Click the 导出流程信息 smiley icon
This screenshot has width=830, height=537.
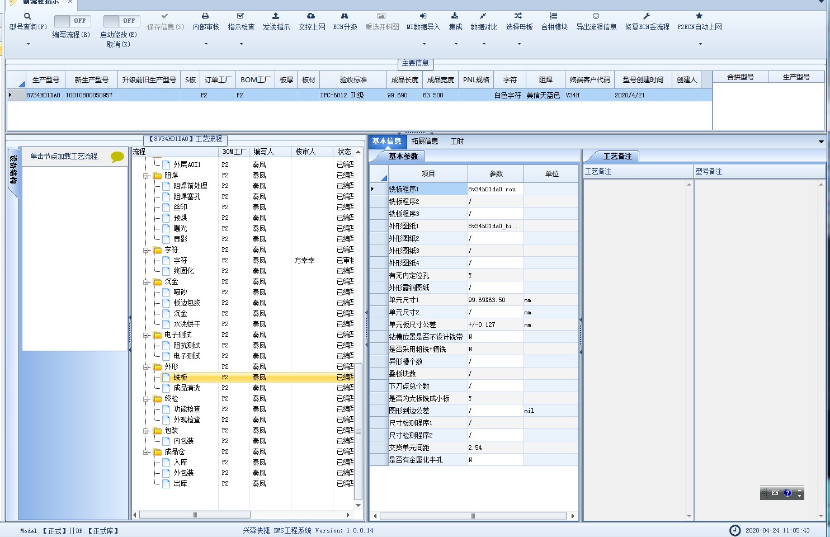tap(596, 16)
